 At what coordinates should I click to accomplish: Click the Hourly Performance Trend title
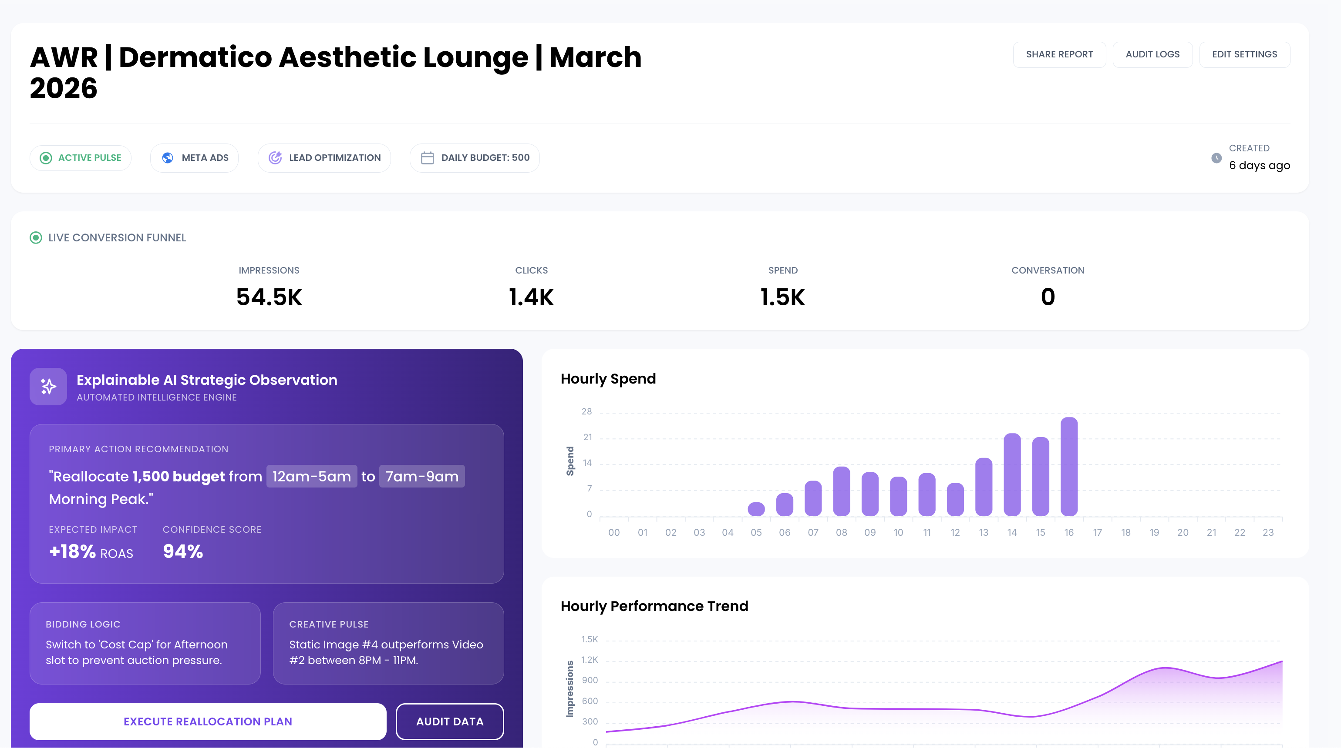coord(654,606)
